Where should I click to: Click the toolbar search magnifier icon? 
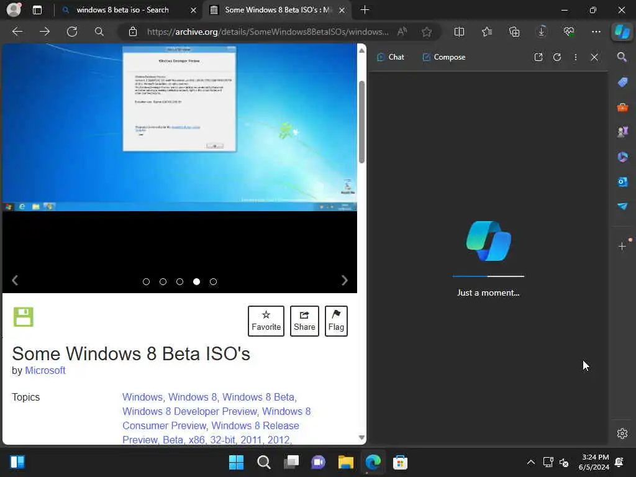coord(99,32)
